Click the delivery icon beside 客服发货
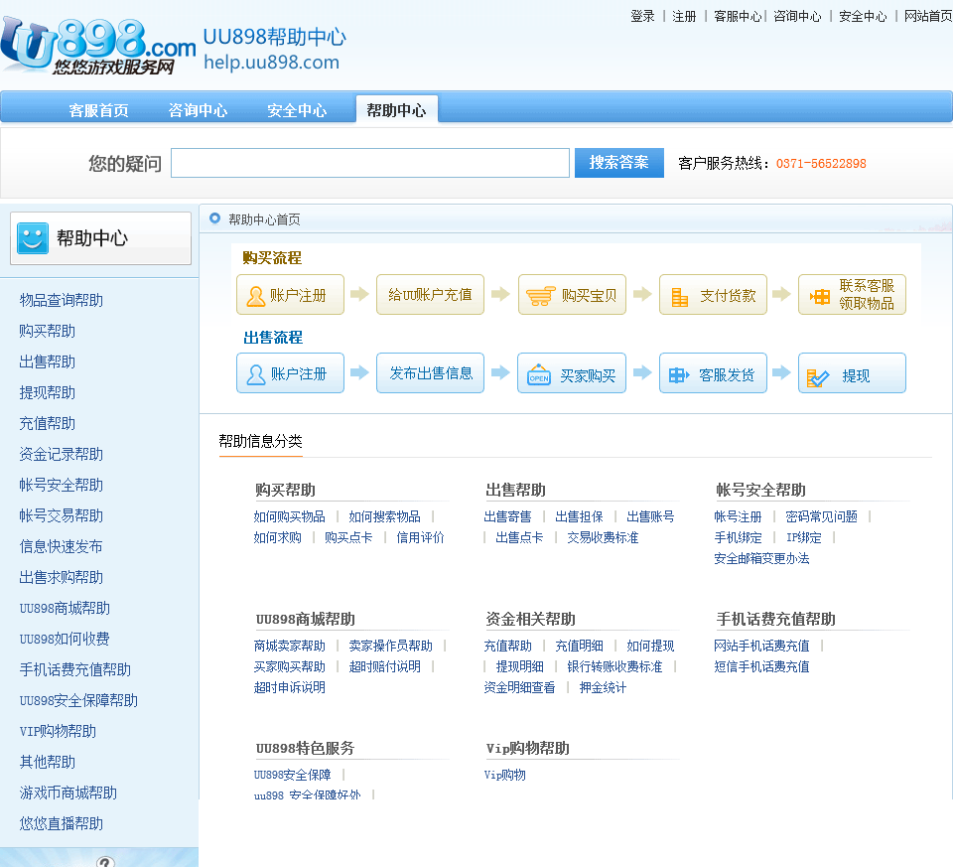Screen dimensions: 953x867 click(679, 375)
